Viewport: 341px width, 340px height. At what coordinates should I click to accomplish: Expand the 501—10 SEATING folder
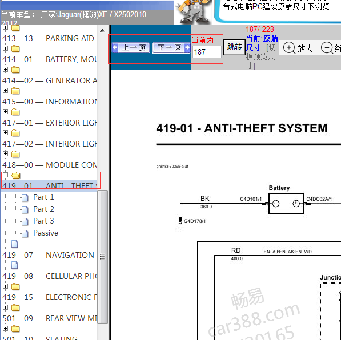click(5, 328)
